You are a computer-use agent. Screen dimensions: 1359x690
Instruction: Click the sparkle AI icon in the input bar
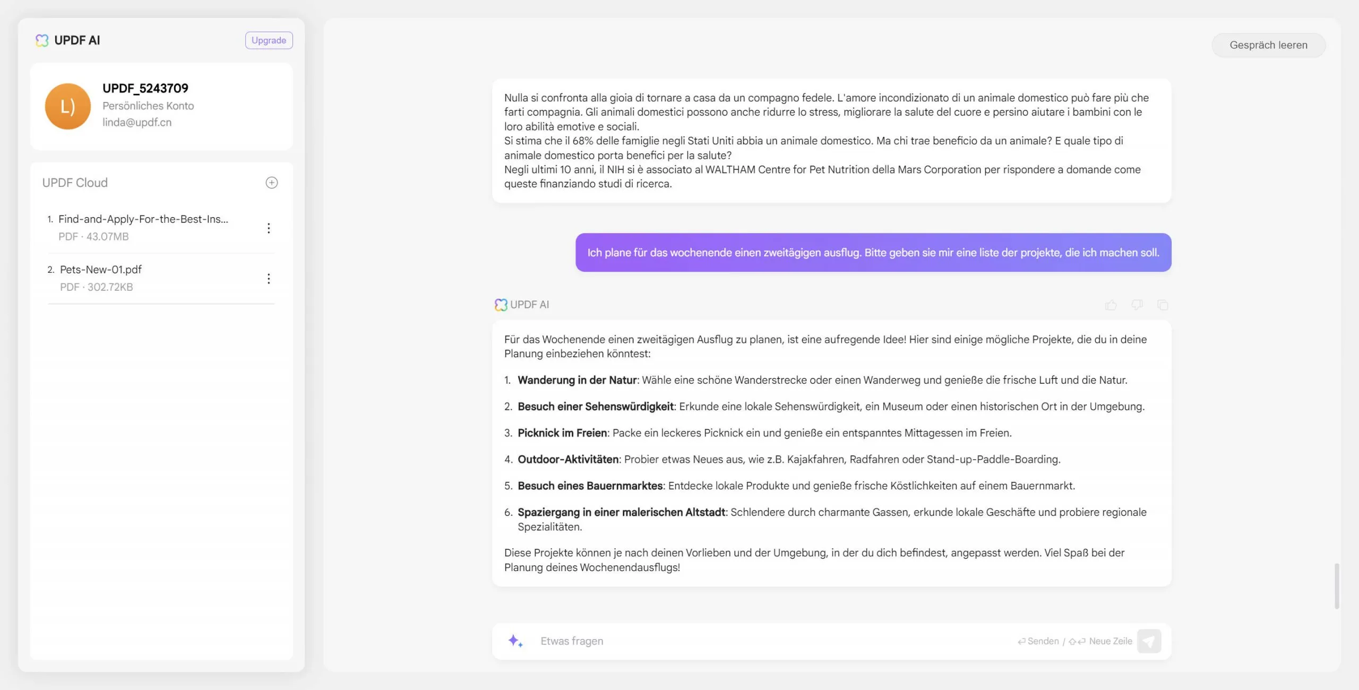pyautogui.click(x=514, y=641)
